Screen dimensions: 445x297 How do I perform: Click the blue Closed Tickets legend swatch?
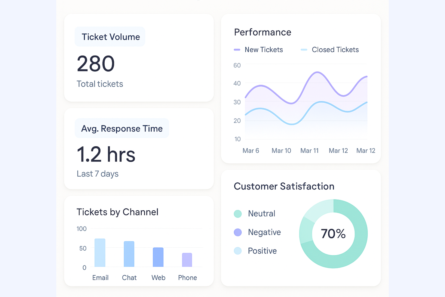coord(304,50)
